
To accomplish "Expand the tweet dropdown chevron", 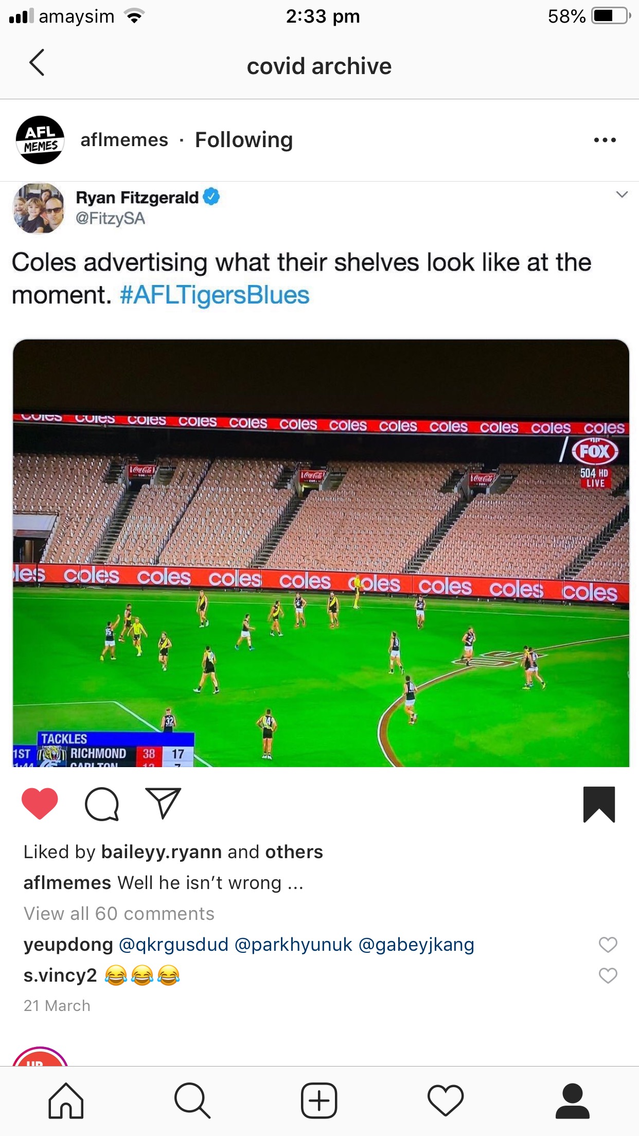I will tap(622, 194).
